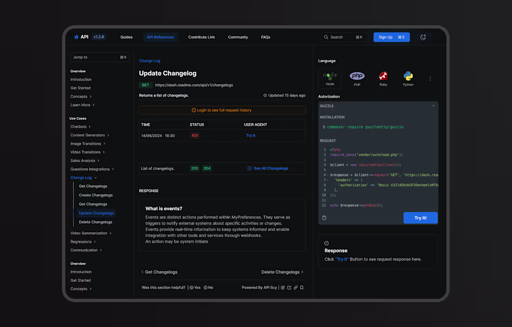This screenshot has width=512, height=327.
Task: Select the Node language icon
Action: click(330, 76)
